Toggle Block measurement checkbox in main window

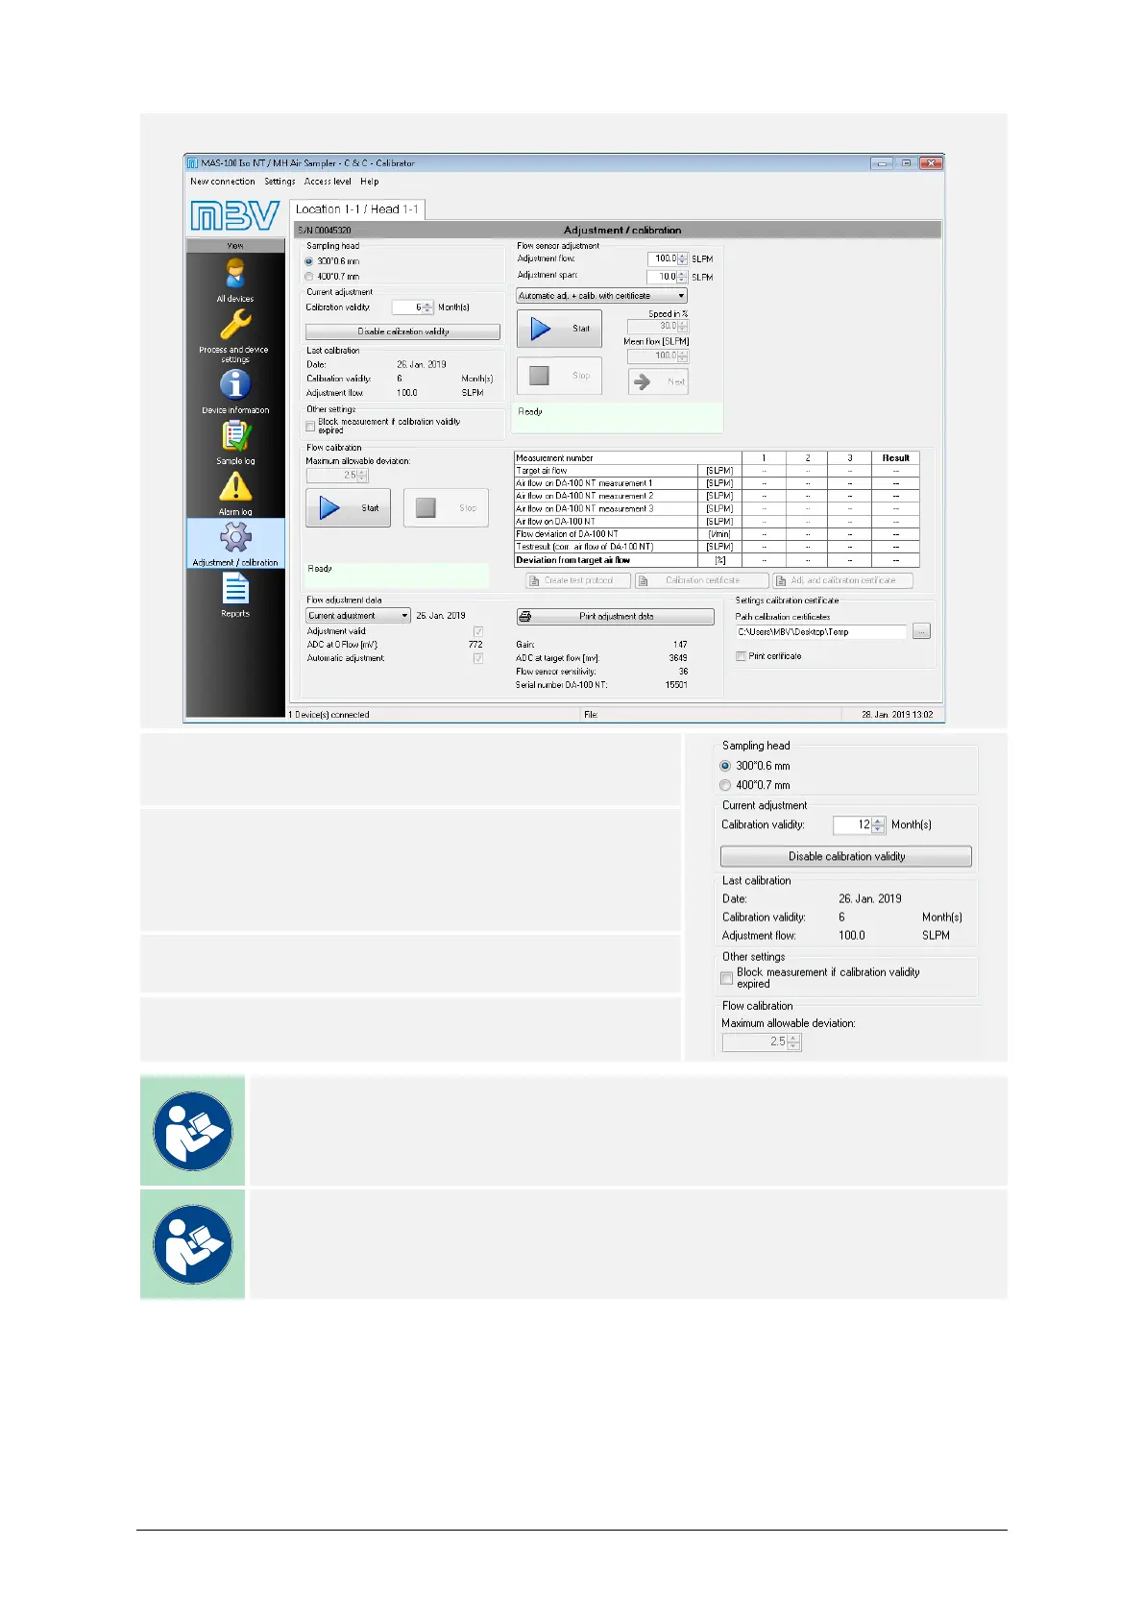click(310, 426)
